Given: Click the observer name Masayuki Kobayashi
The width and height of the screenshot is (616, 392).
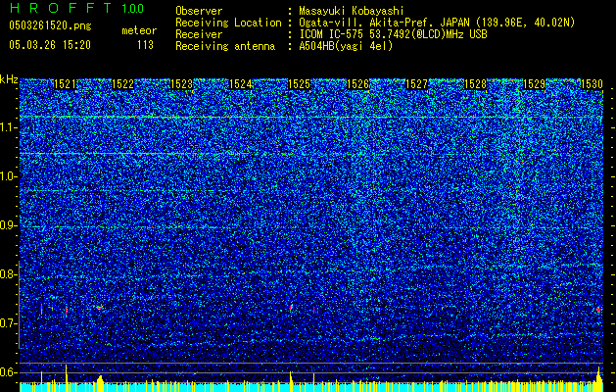Looking at the screenshot, I should click(x=352, y=11).
